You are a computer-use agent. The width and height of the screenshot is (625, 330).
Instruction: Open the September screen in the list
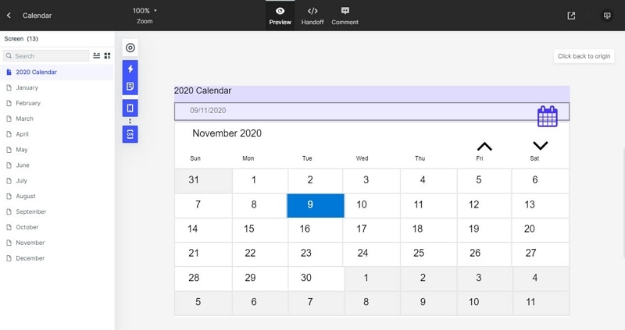pyautogui.click(x=30, y=211)
